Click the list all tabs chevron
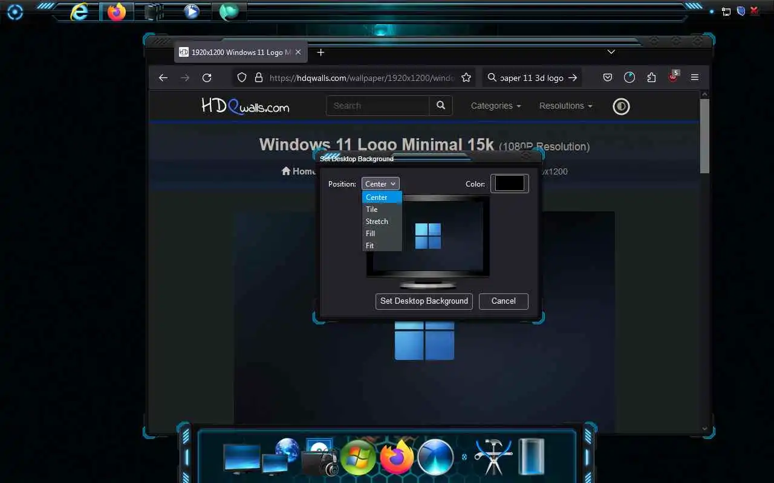The height and width of the screenshot is (483, 774). [x=611, y=52]
